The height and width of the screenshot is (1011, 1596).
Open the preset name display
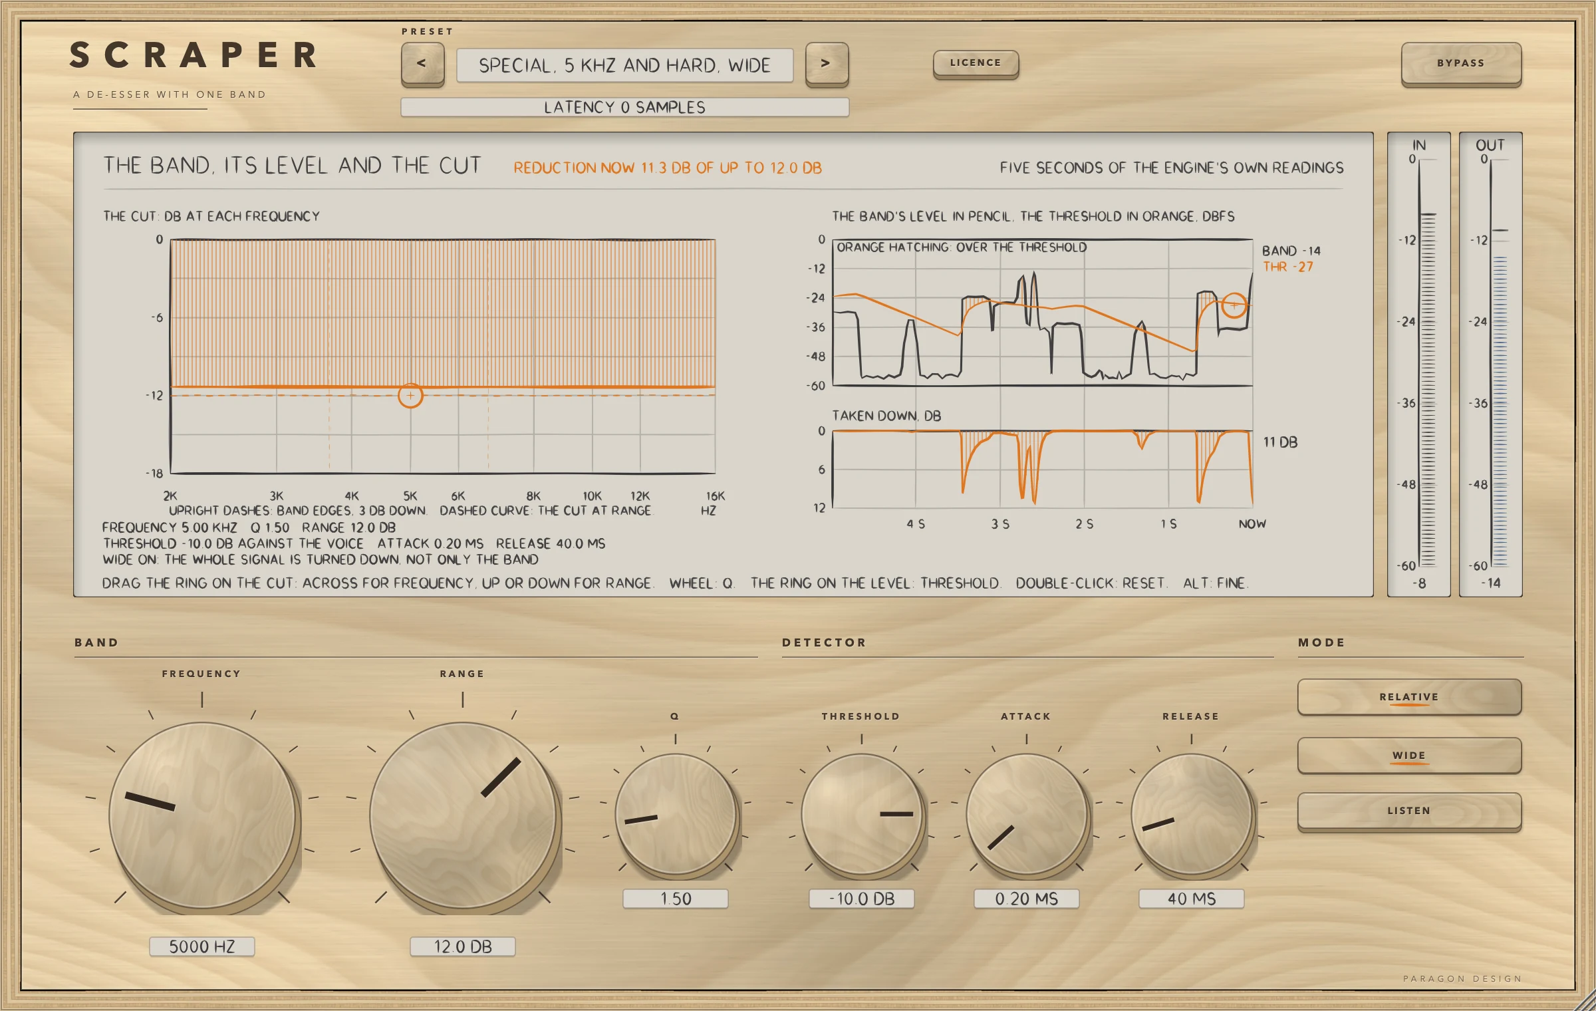click(x=624, y=65)
